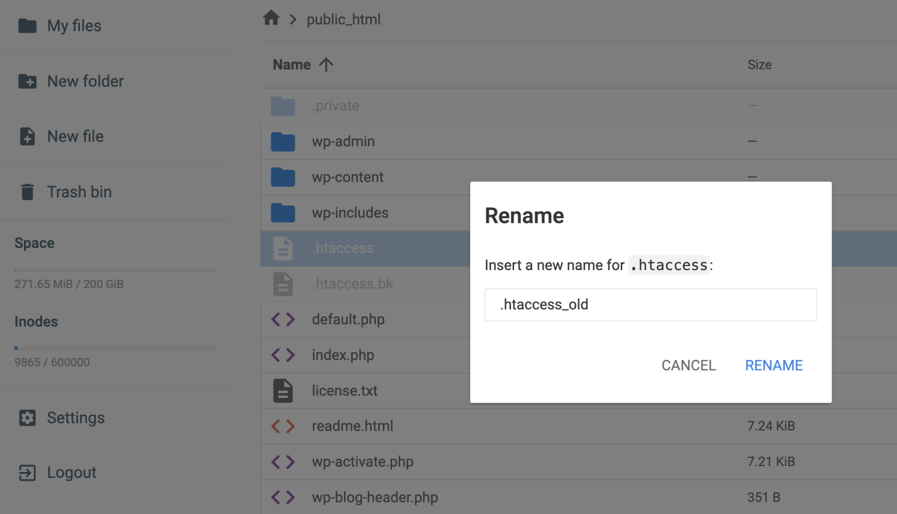Click the document icon next to license.txt
The width and height of the screenshot is (897, 514).
point(283,390)
